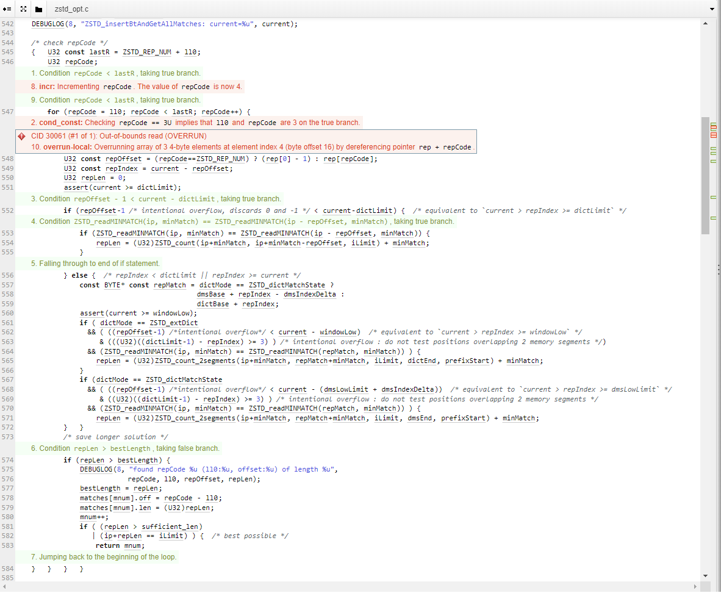The image size is (721, 593).
Task: Open the file browser folder icon
Action: tap(38, 9)
